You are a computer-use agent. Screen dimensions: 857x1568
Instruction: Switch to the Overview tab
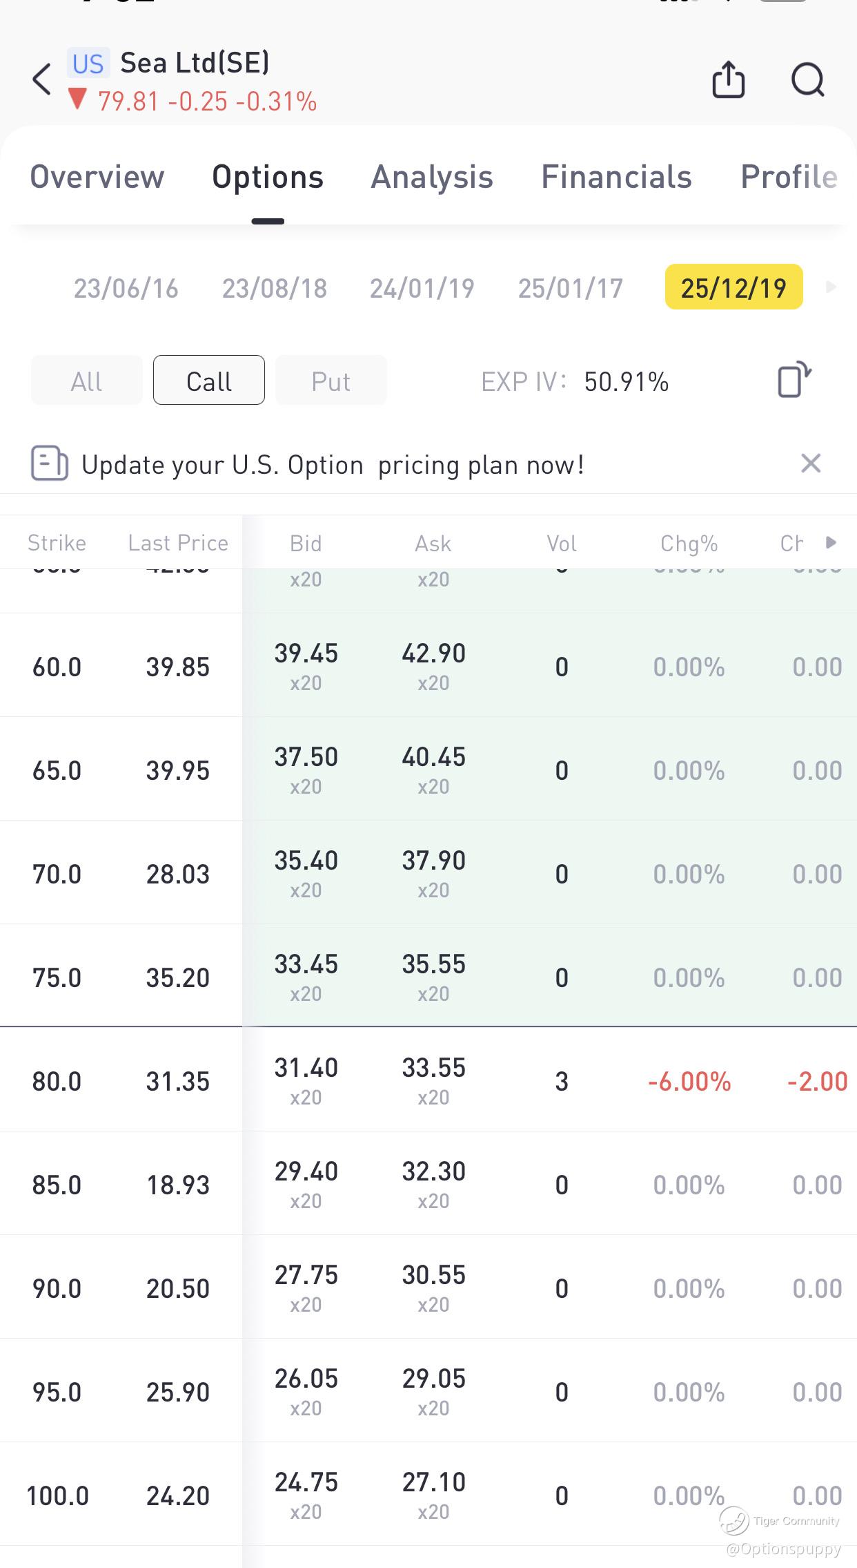click(97, 178)
